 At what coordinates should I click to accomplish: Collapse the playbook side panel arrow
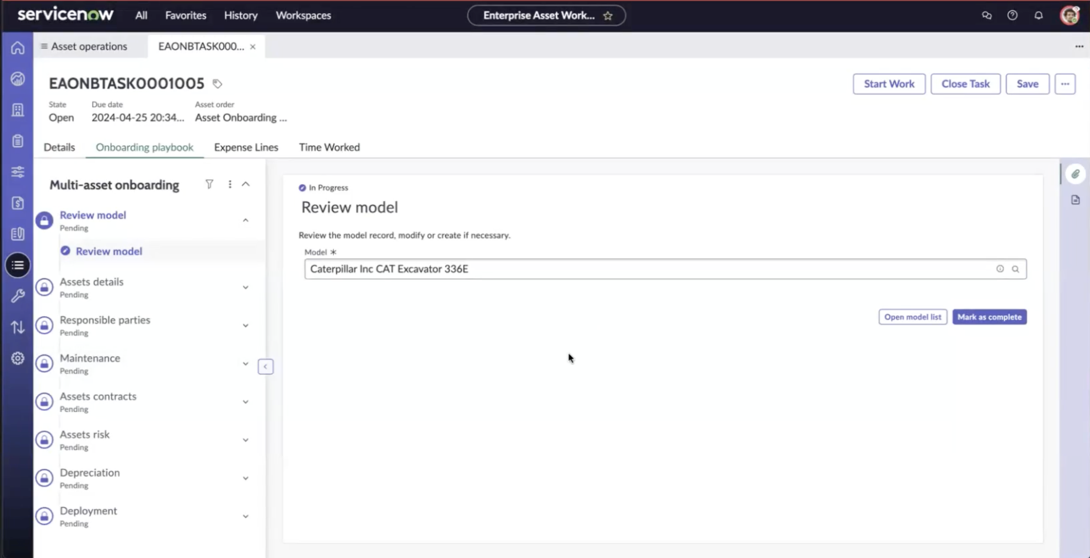(x=265, y=366)
